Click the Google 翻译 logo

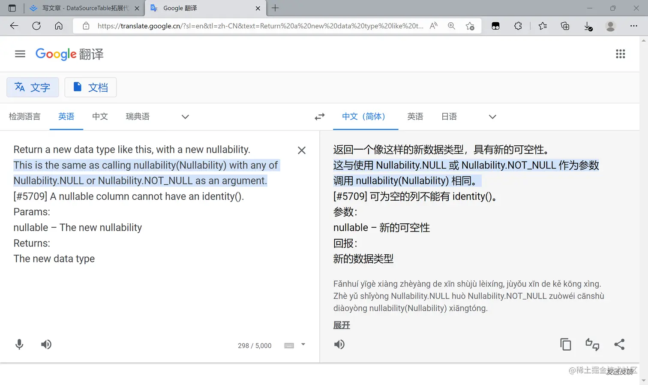69,54
